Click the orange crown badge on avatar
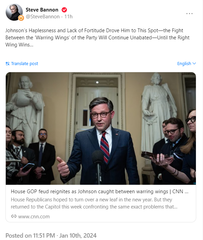Screen dimensions: 203x240 click(21, 18)
